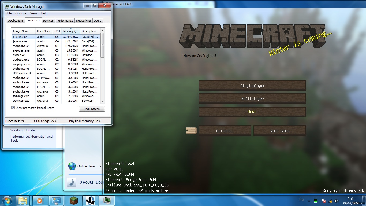Toggle 'Show processes from all users' checkbox

pos(13,108)
